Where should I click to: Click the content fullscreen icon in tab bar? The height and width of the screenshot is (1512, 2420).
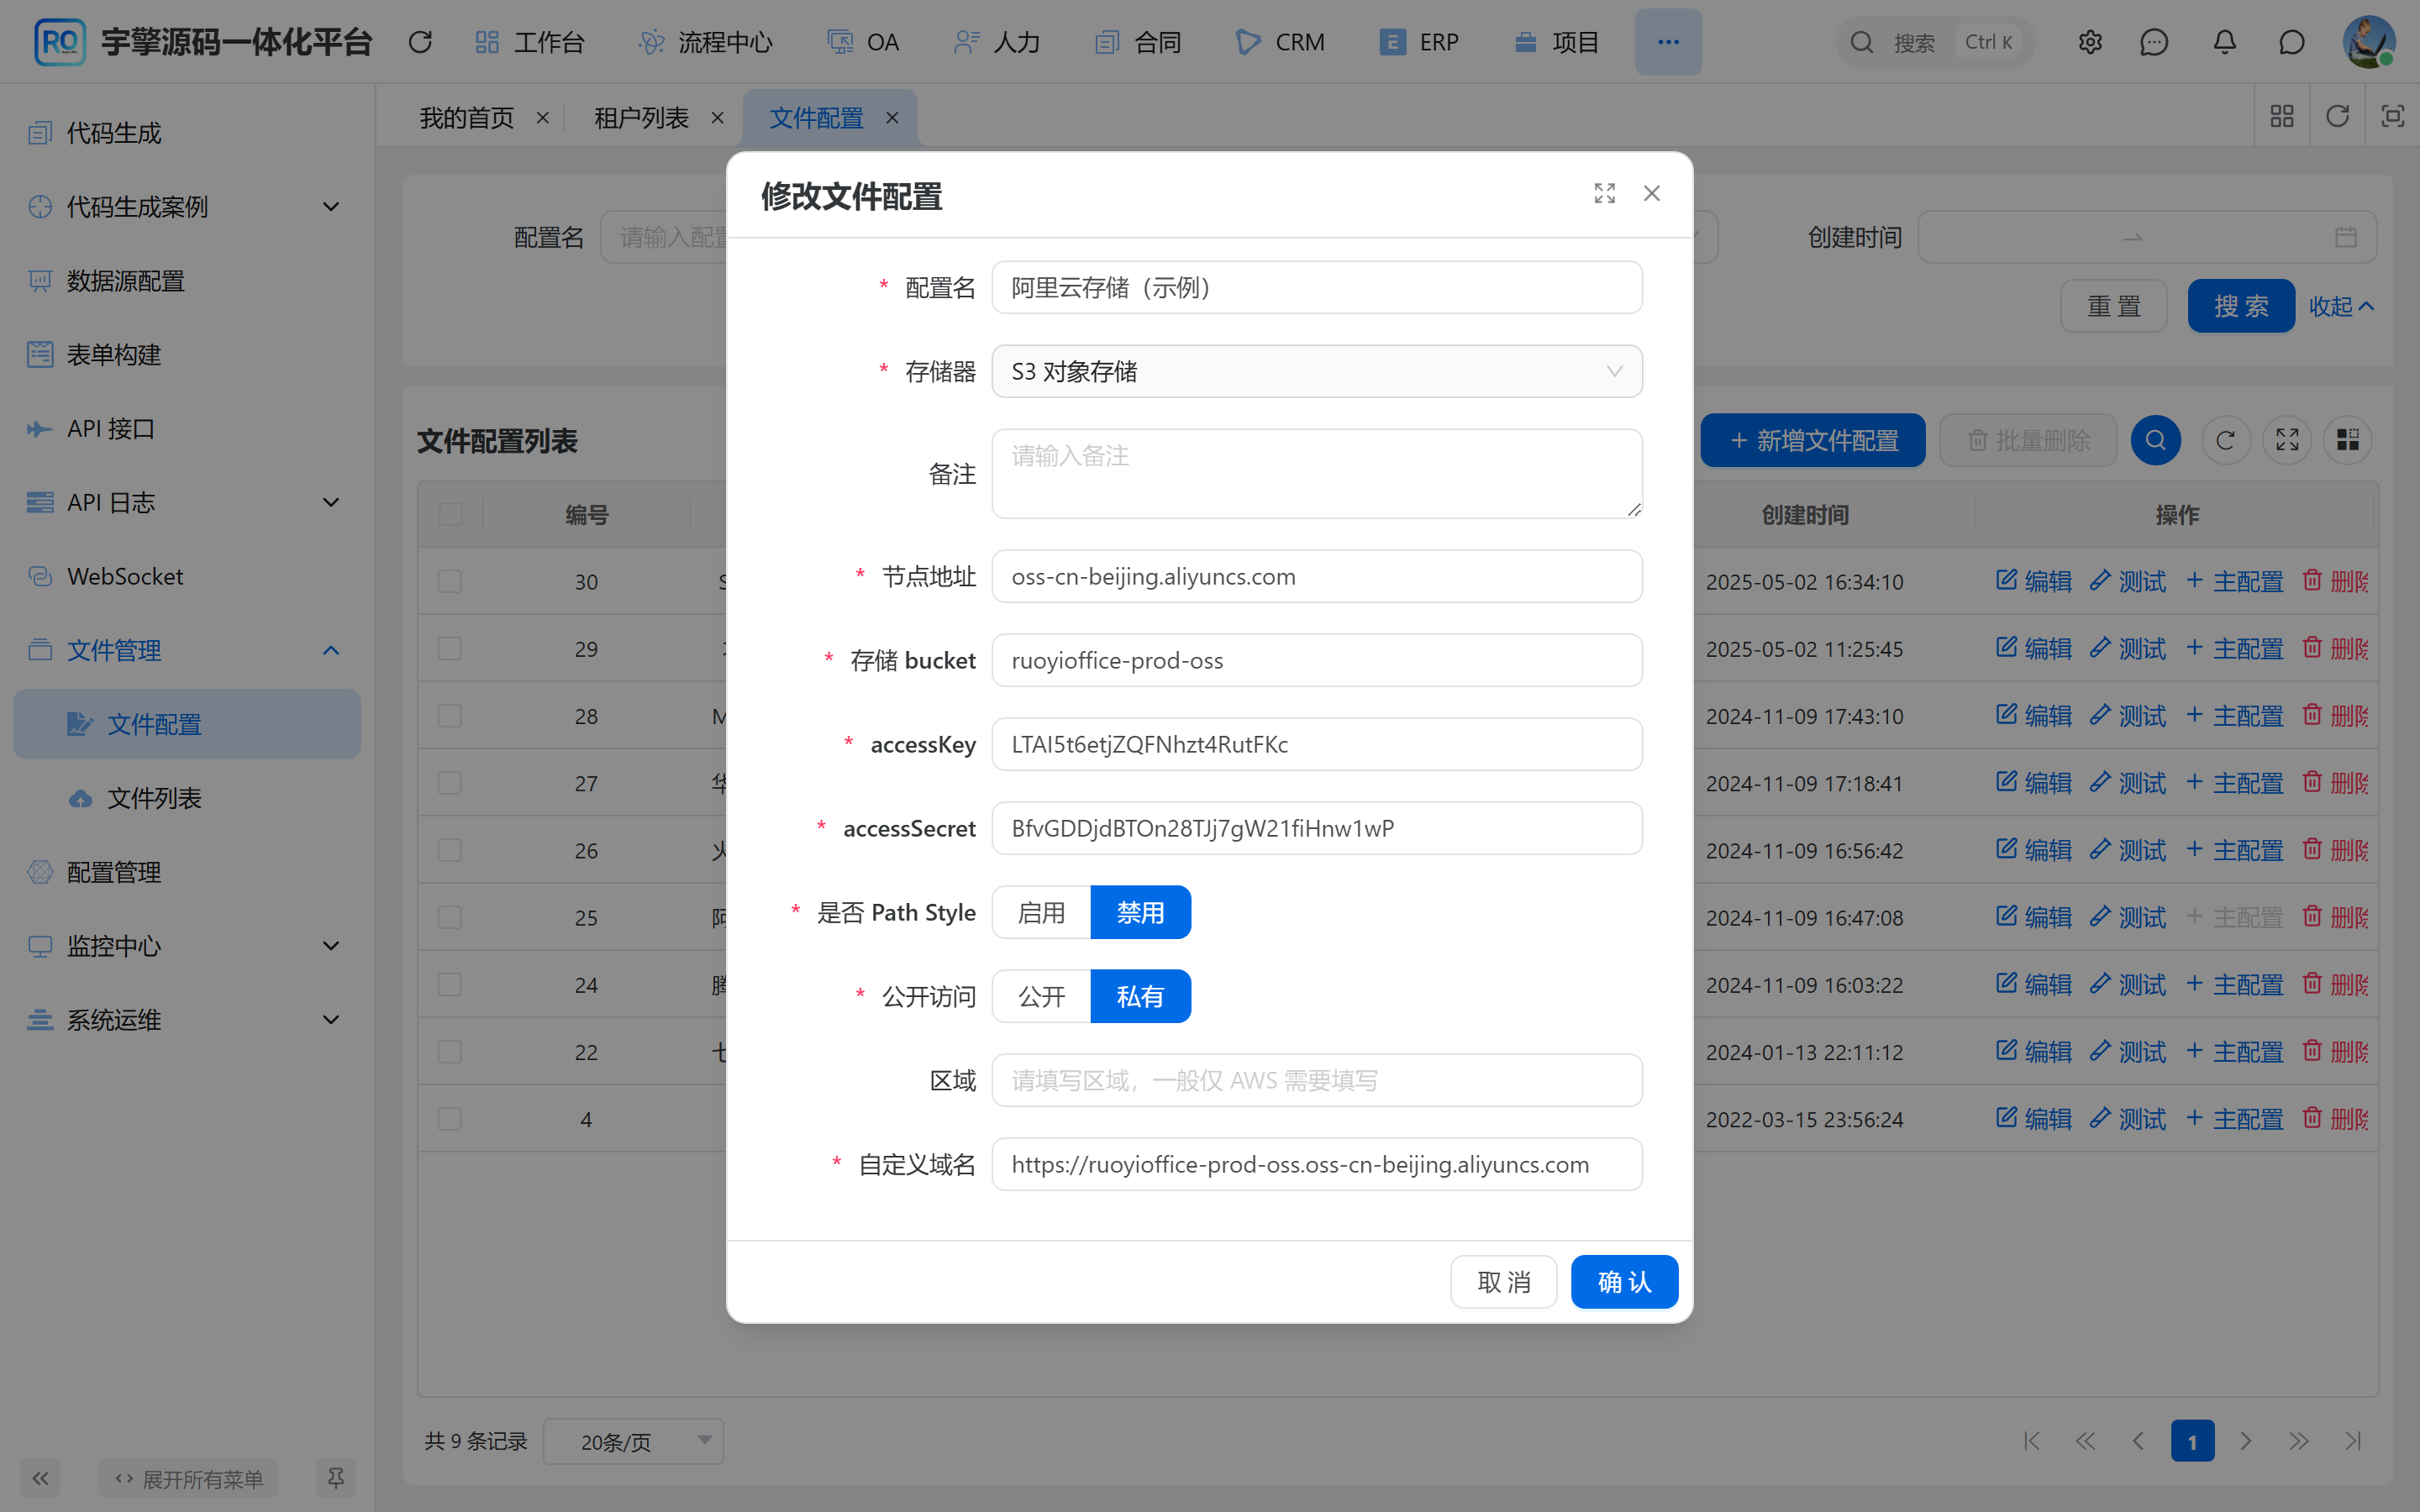(x=2392, y=116)
